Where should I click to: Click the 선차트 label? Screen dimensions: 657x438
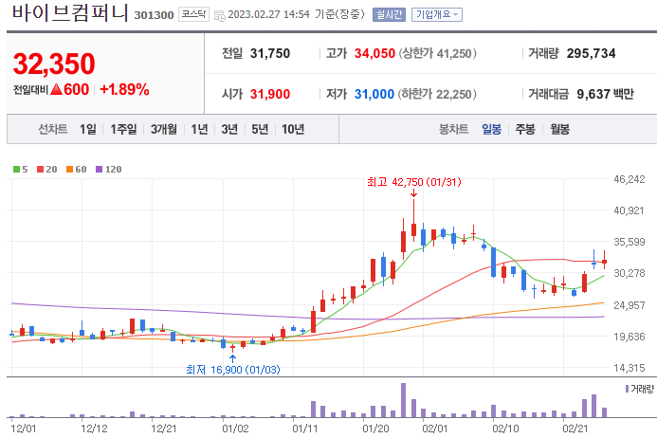53,129
